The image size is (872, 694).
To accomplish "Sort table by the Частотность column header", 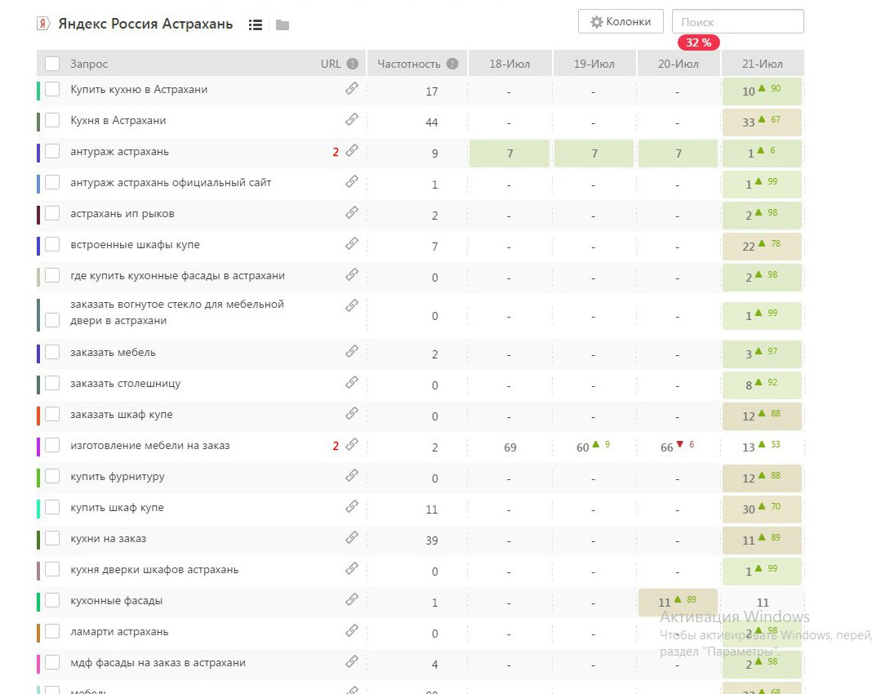I will tap(408, 64).
